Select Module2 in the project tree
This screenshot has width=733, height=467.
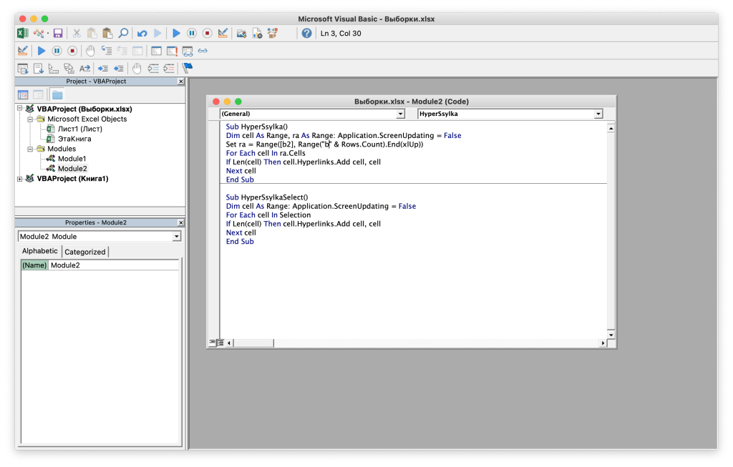[x=72, y=169]
